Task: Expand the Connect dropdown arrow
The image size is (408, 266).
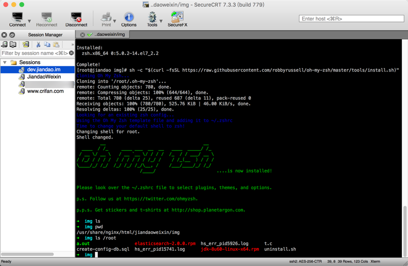Action: (30, 21)
